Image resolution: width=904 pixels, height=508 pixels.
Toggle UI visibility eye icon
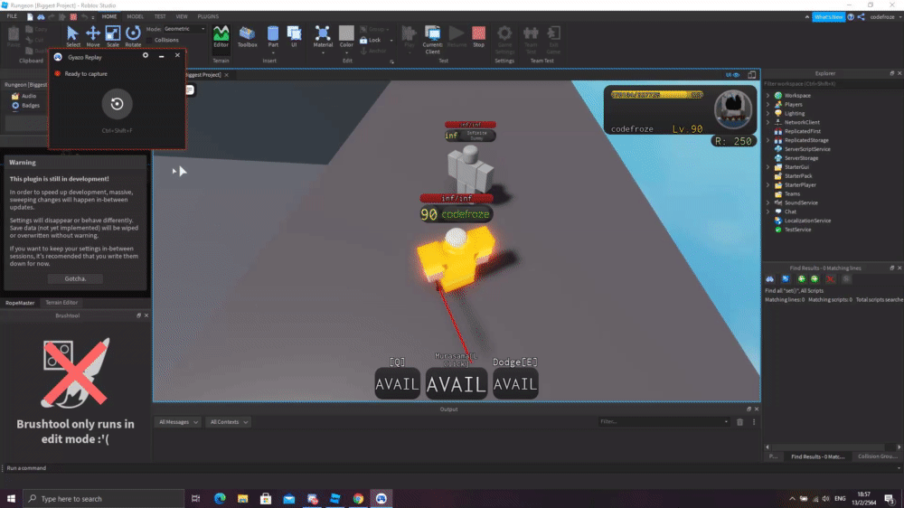click(733, 75)
